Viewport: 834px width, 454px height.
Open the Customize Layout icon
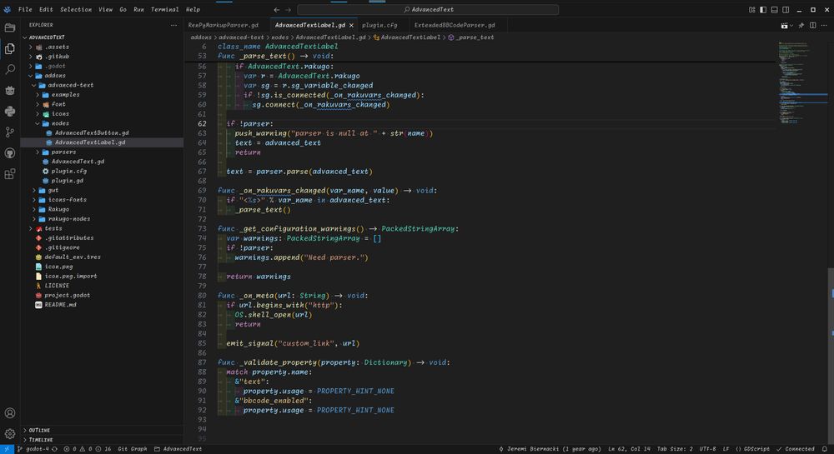tap(752, 9)
